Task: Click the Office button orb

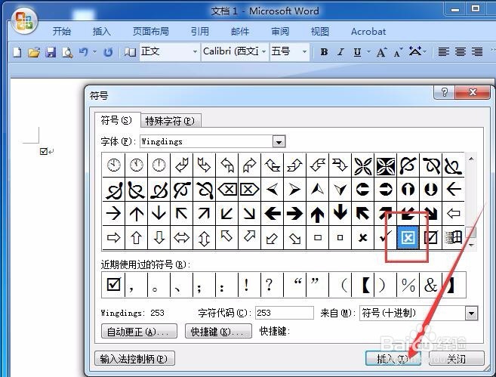Action: pyautogui.click(x=24, y=21)
